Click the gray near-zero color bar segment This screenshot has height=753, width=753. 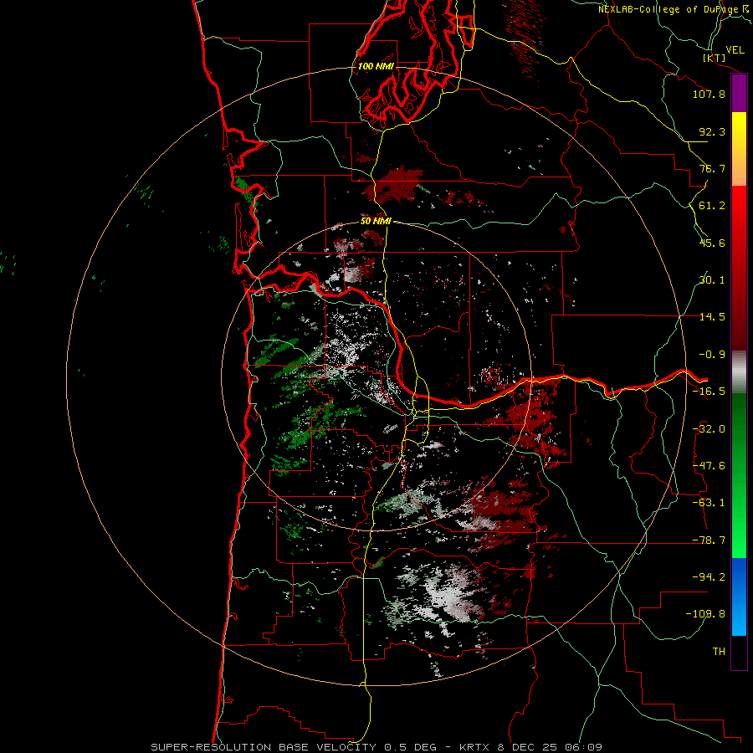739,372
